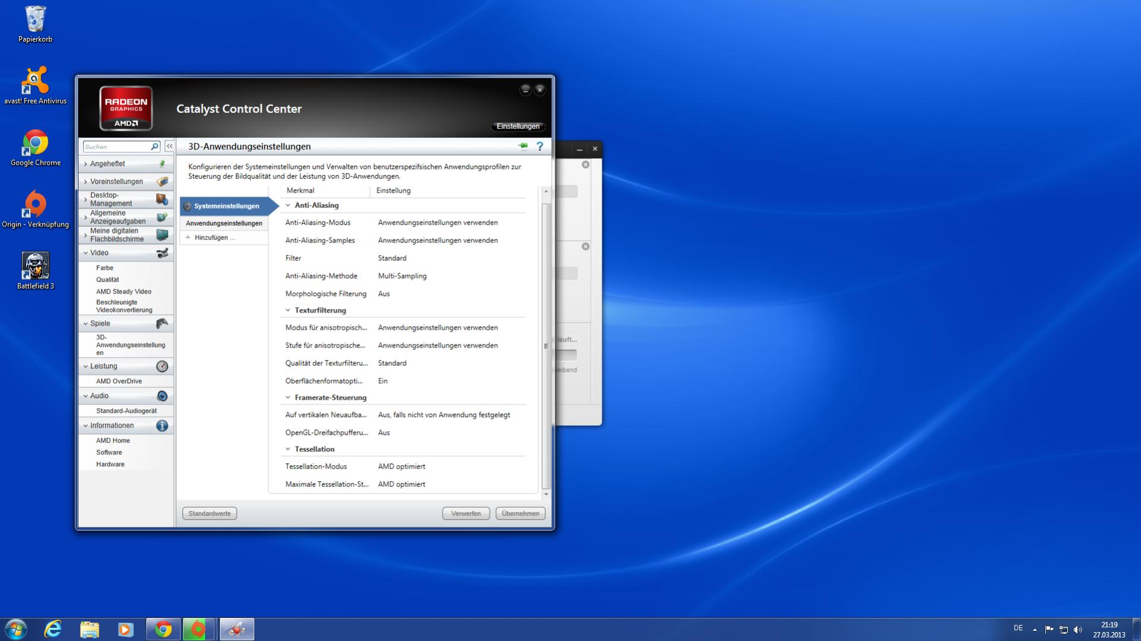
Task: Collapse the Anti-Aliasing group
Action: [x=288, y=206]
